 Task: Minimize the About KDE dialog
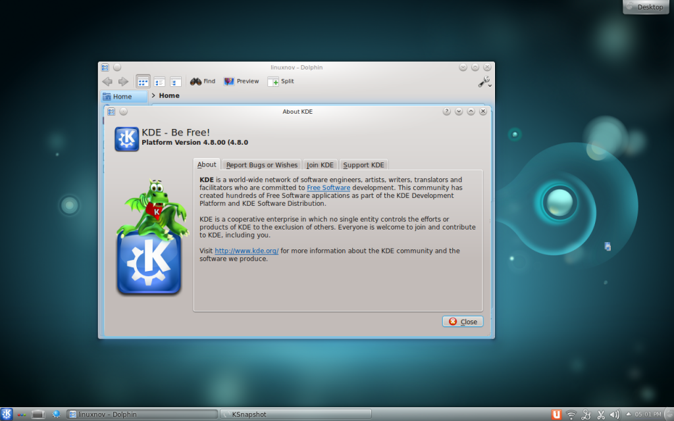click(x=459, y=112)
